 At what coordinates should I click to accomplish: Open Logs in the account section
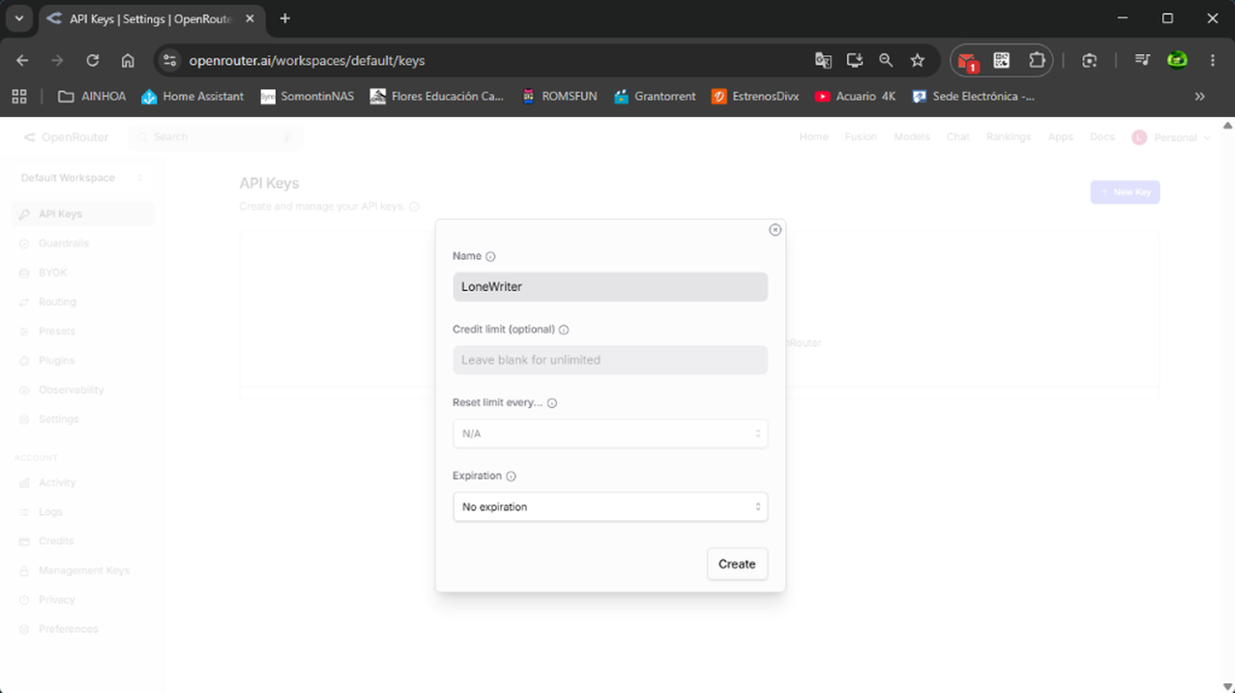coord(82,511)
